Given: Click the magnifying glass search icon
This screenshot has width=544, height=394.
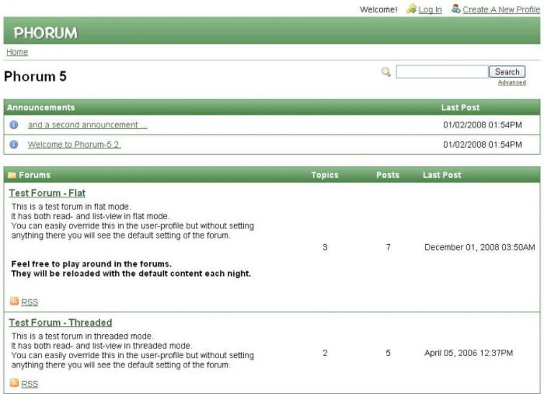Looking at the screenshot, I should click(386, 72).
